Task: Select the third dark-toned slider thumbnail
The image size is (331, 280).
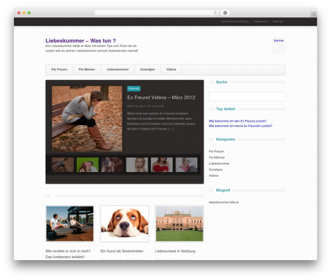Action: tap(112, 165)
